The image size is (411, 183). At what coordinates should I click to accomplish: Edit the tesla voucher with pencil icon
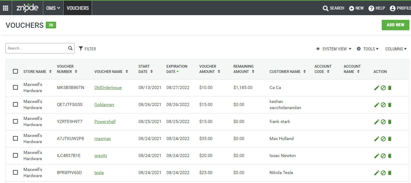[x=376, y=173]
